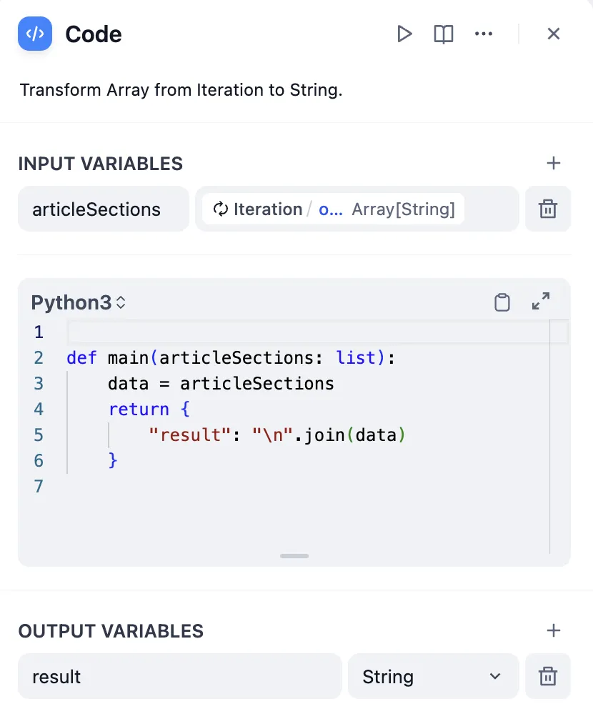This screenshot has width=593, height=719.
Task: Add a new input variable
Action: (x=553, y=164)
